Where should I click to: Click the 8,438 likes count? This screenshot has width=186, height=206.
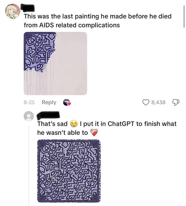coord(158,102)
